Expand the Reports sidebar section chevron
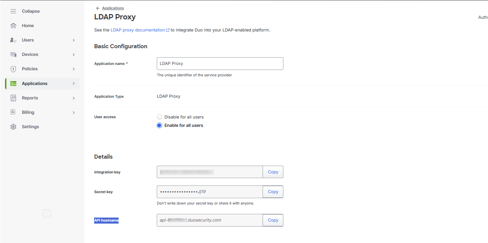The image size is (488, 243). click(73, 98)
